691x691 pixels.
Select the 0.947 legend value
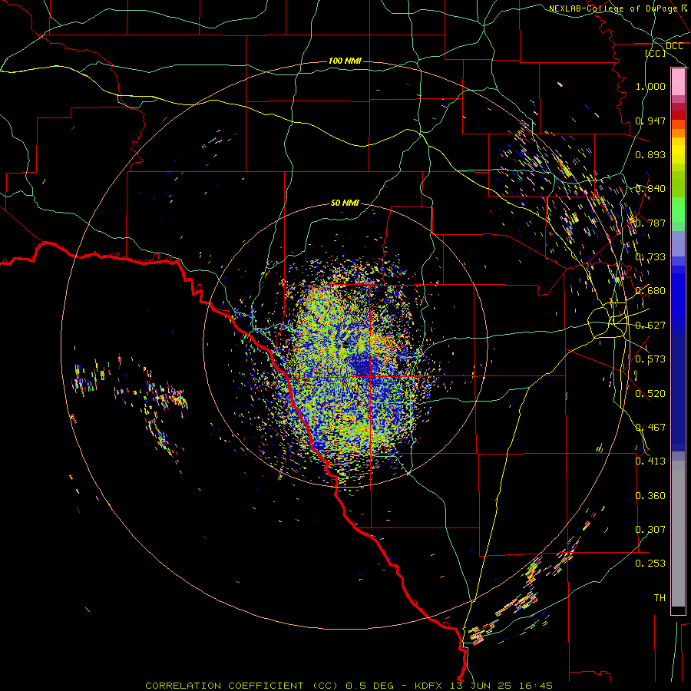click(x=650, y=121)
